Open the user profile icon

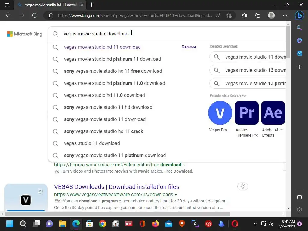point(271,15)
